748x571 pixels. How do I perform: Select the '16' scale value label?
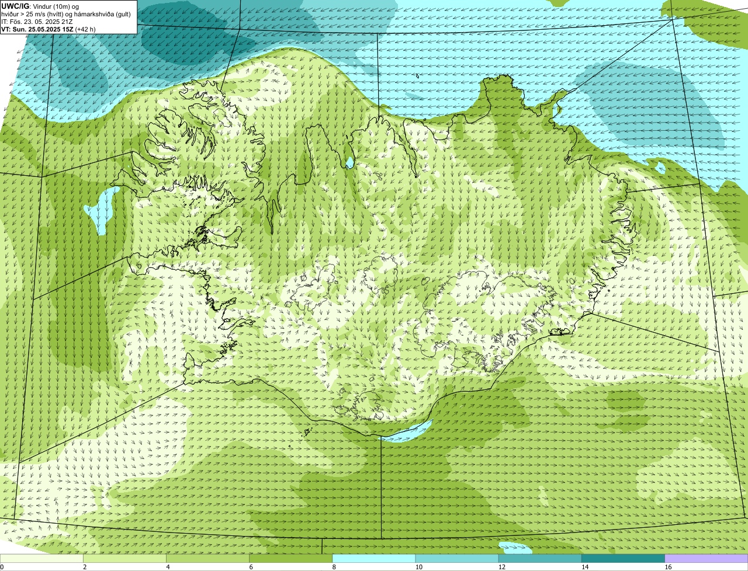pyautogui.click(x=668, y=567)
